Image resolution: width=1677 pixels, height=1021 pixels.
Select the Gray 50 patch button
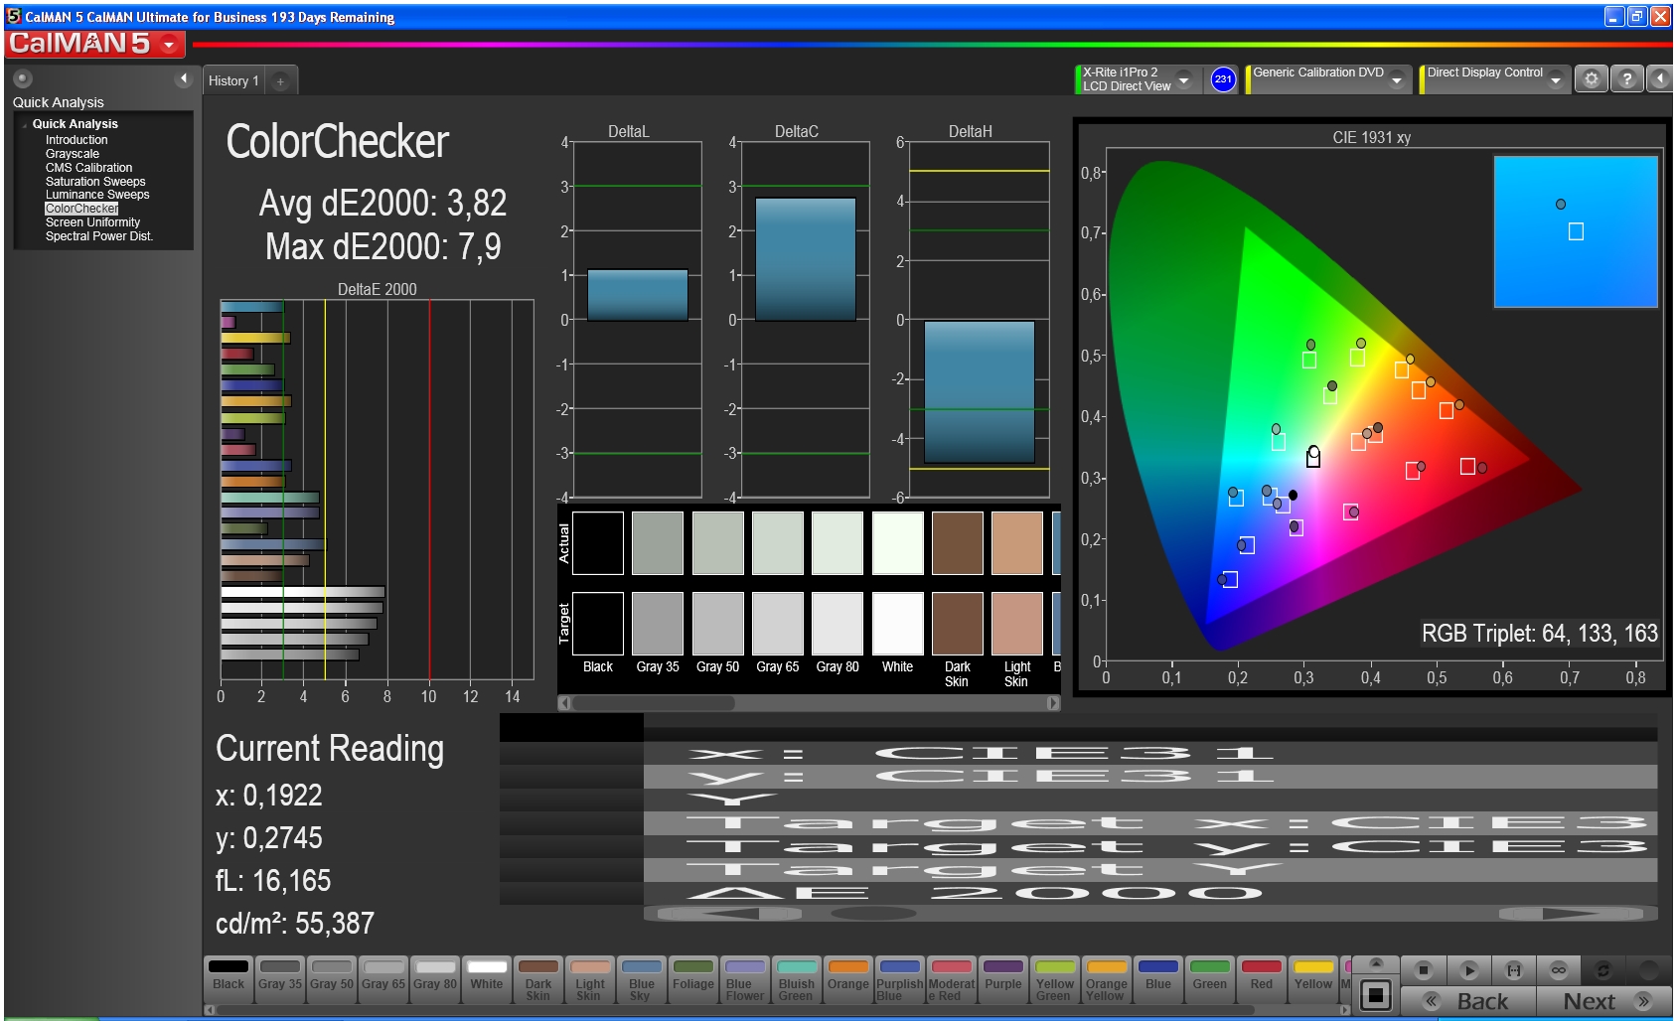click(x=332, y=979)
